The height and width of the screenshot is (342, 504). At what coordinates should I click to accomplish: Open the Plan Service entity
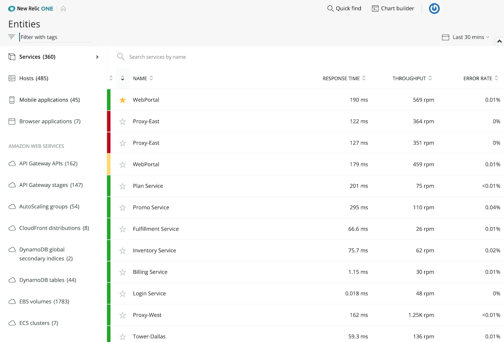coord(148,186)
